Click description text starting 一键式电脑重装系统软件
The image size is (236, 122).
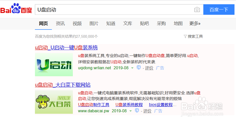coord(139,96)
